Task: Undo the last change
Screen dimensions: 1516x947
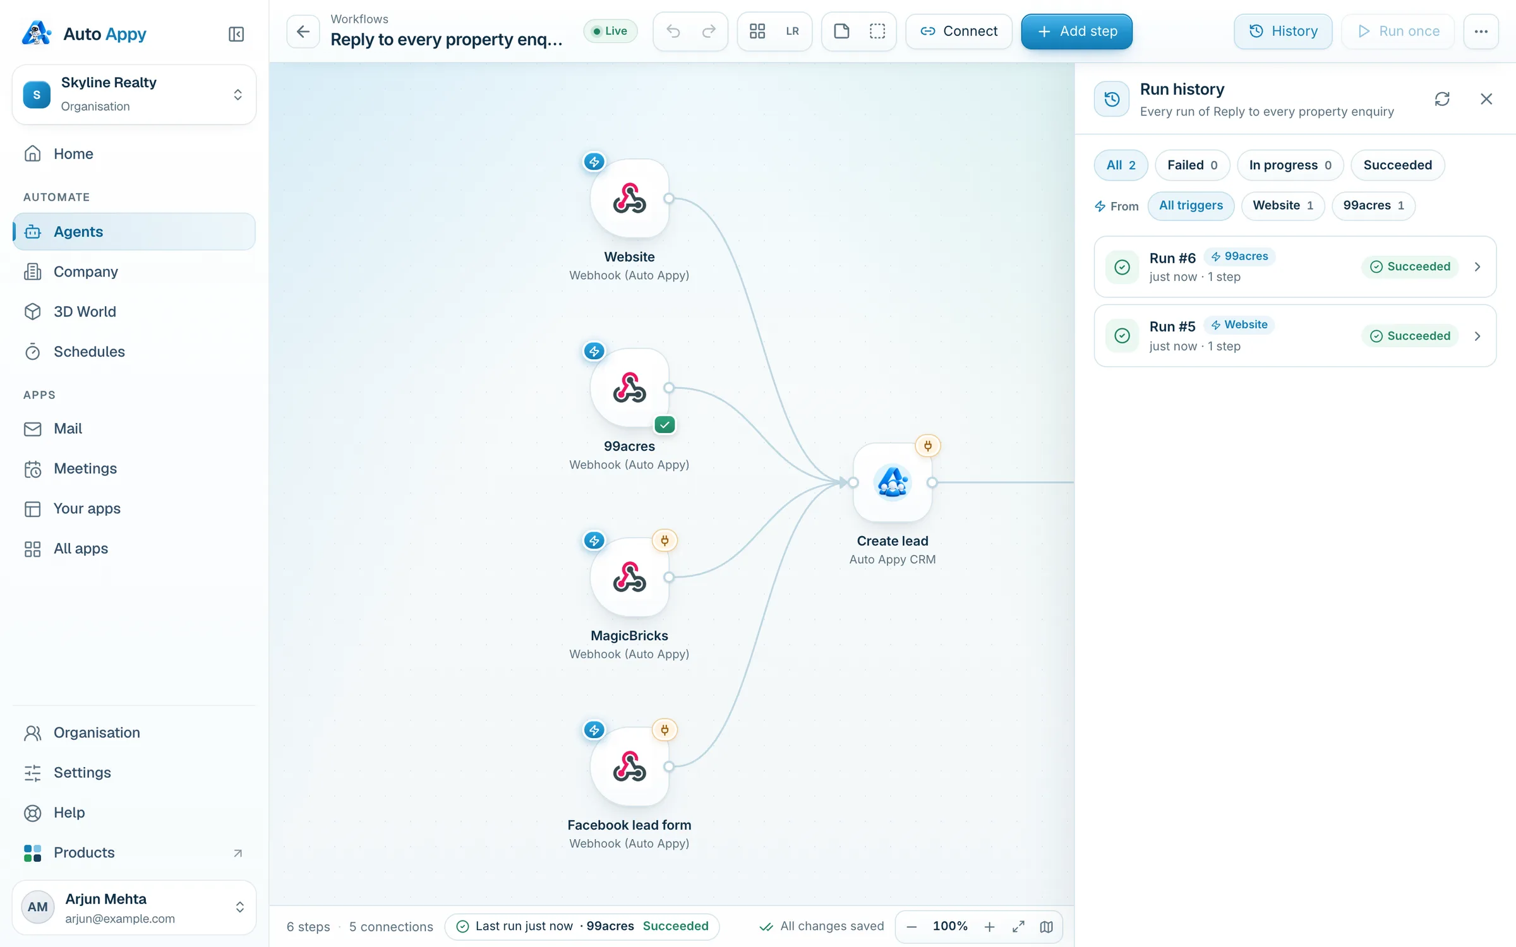Action: coord(673,31)
